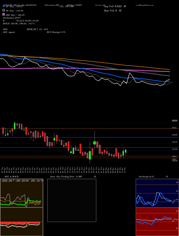
Task: Click the tall green candlestick near 07 Oct
Action: [x=15, y=126]
